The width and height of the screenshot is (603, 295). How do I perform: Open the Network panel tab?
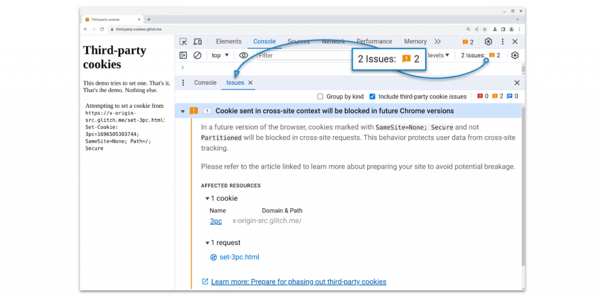point(333,42)
